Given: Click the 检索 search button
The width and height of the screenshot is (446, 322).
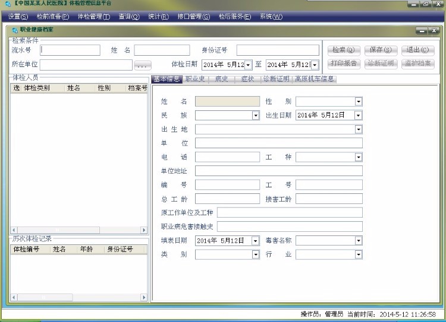Looking at the screenshot, I should 343,50.
